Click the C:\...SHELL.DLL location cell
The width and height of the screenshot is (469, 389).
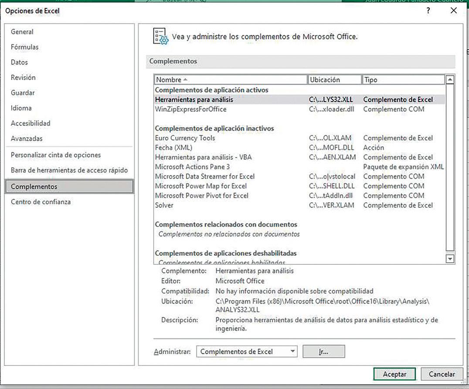[x=332, y=186]
